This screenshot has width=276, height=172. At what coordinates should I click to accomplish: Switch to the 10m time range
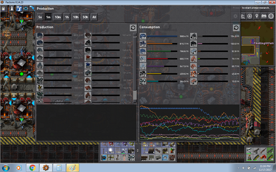pyautogui.click(x=58, y=17)
